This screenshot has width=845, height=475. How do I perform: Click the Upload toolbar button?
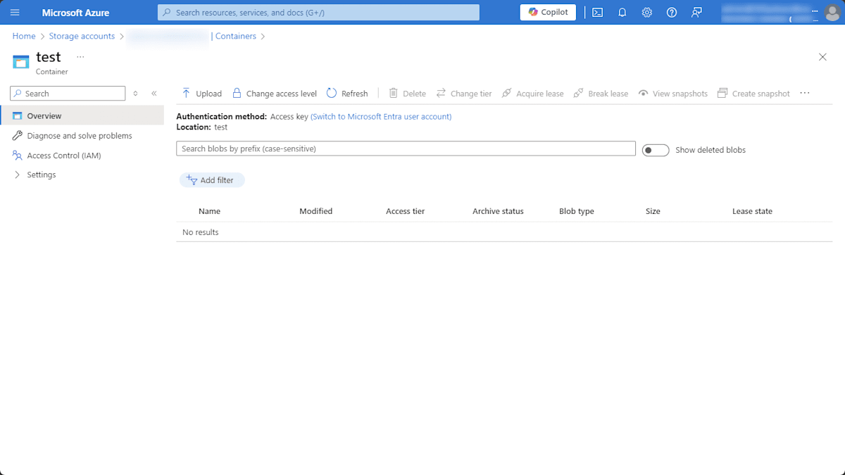201,94
